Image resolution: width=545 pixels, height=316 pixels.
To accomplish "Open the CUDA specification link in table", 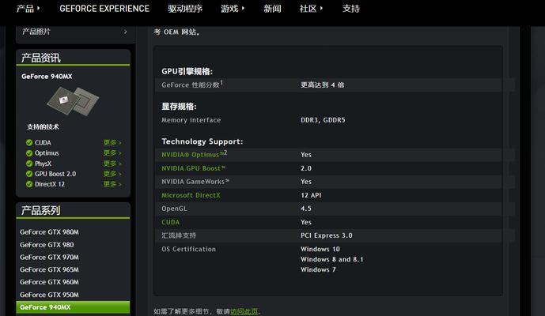I will pos(170,222).
